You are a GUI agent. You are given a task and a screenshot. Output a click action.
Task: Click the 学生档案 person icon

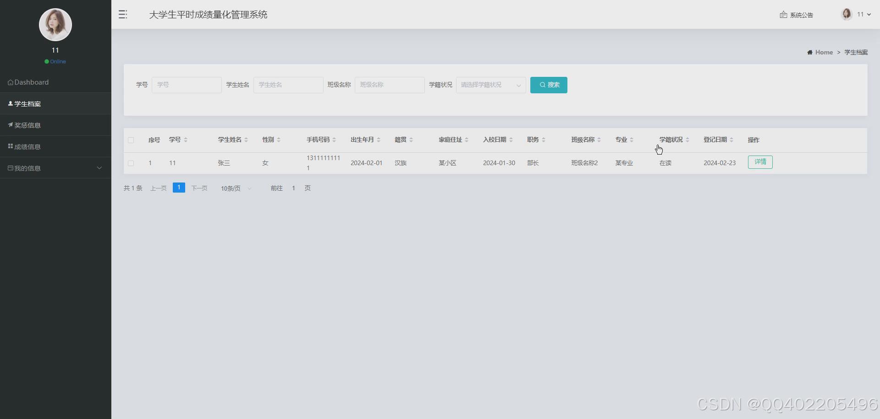pyautogui.click(x=10, y=103)
